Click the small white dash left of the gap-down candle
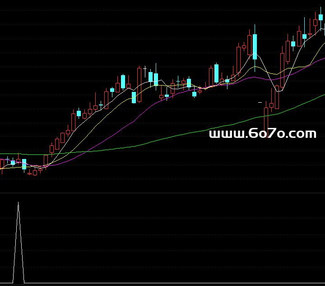Image resolution: width=325 pixels, height=286 pixels. pyautogui.click(x=260, y=103)
